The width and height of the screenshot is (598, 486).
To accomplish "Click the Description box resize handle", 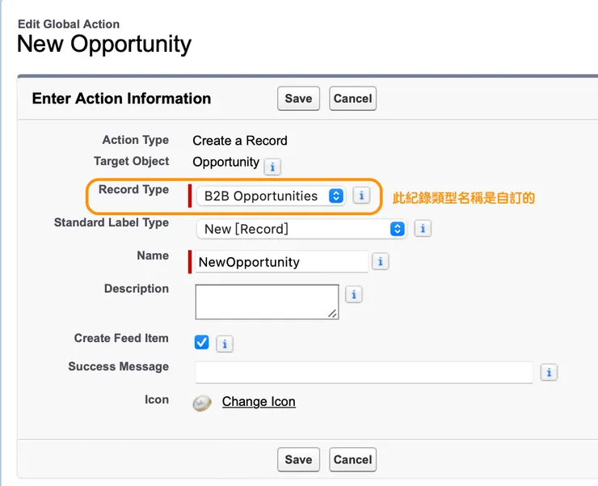I will pos(334,313).
